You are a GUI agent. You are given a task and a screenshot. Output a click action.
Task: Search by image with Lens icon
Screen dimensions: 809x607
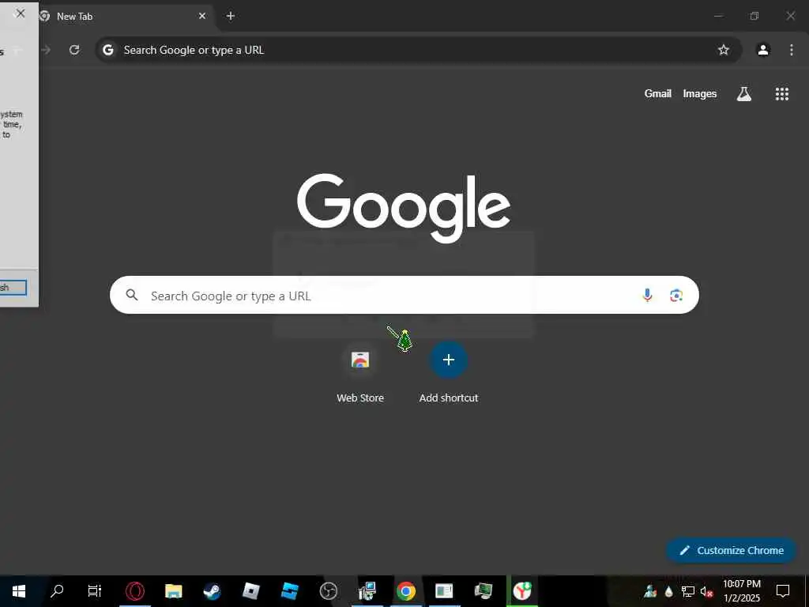(x=676, y=296)
